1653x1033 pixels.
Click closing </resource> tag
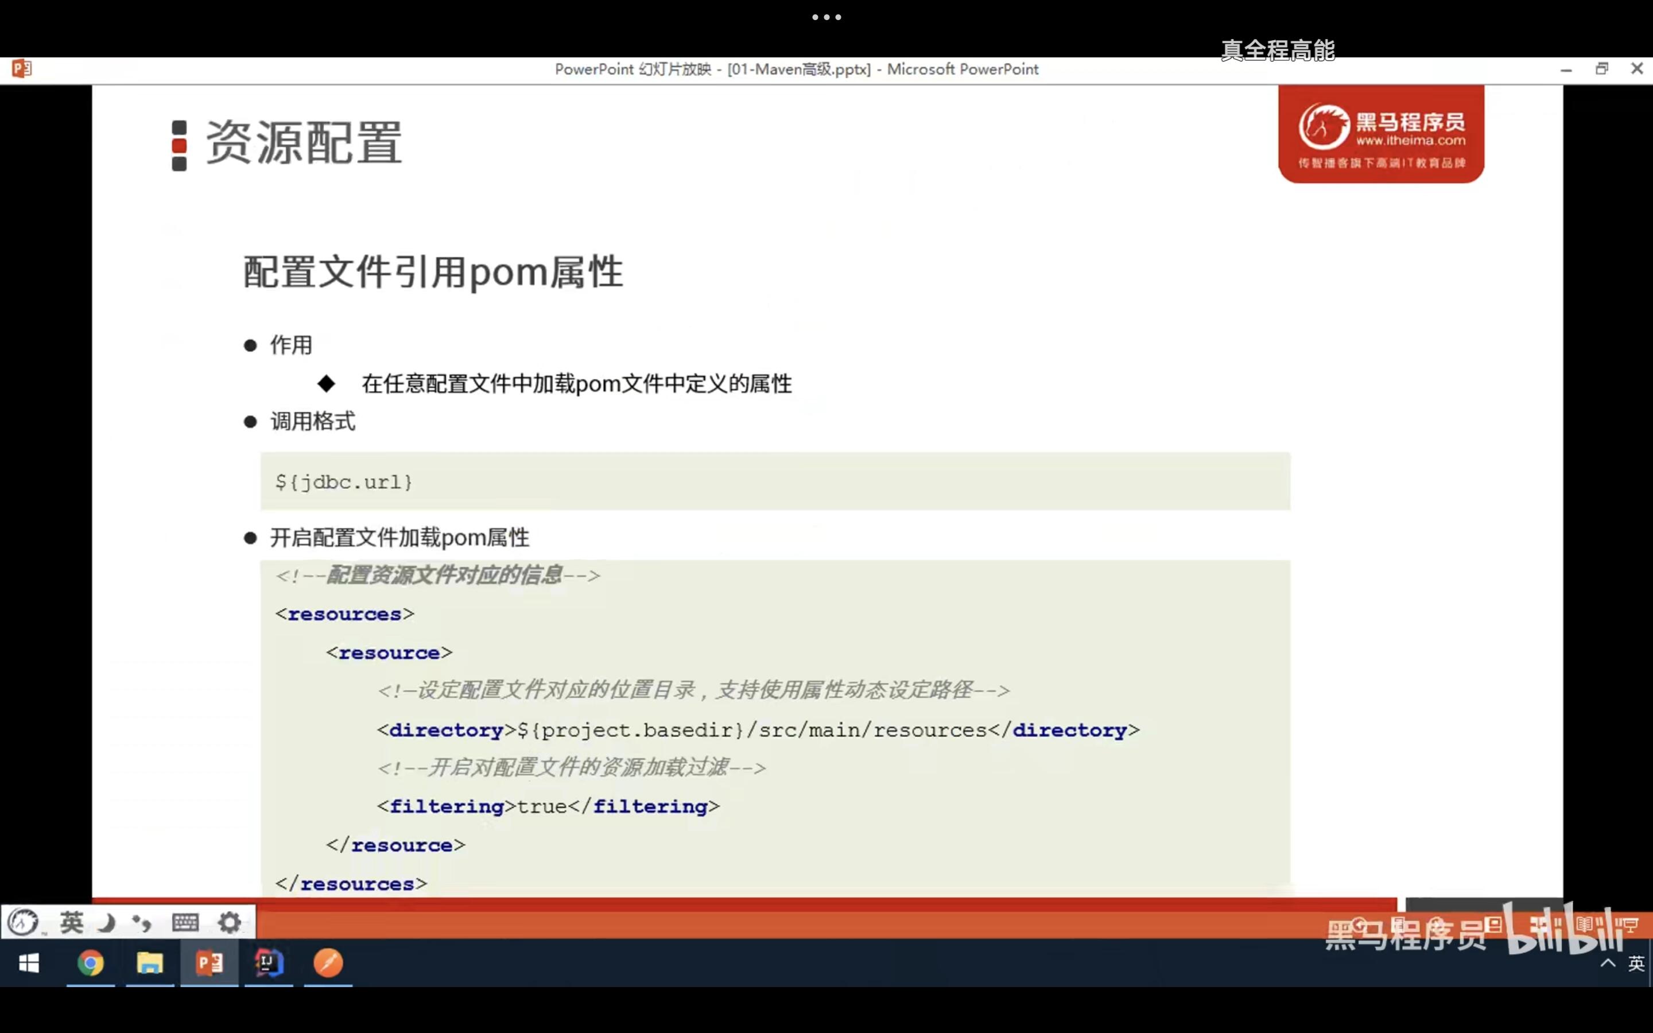click(x=395, y=845)
